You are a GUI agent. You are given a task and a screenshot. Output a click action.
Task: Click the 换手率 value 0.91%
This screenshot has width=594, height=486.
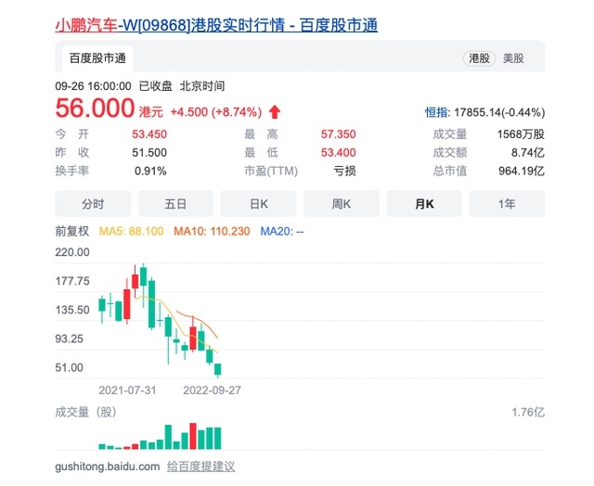tap(150, 171)
